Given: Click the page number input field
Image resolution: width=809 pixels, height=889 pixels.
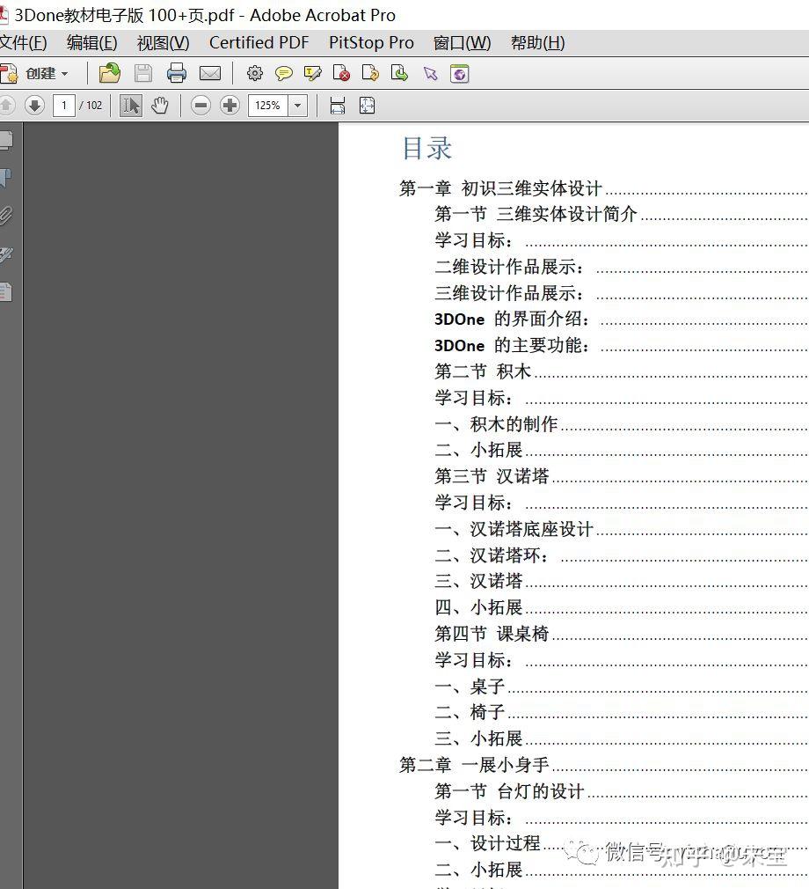Looking at the screenshot, I should point(64,105).
